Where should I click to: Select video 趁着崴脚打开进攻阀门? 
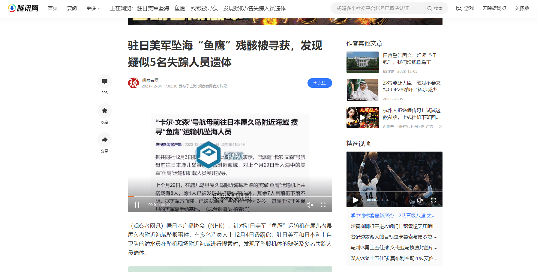394,226
